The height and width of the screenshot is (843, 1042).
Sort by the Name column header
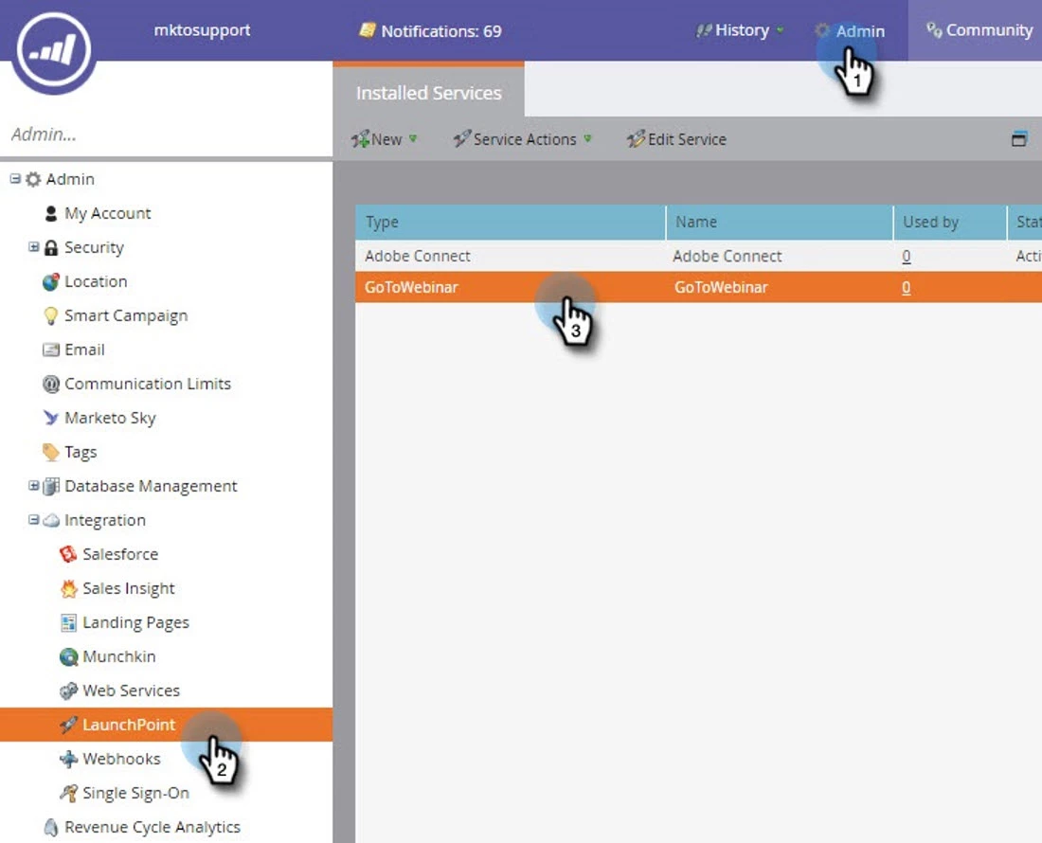[780, 222]
